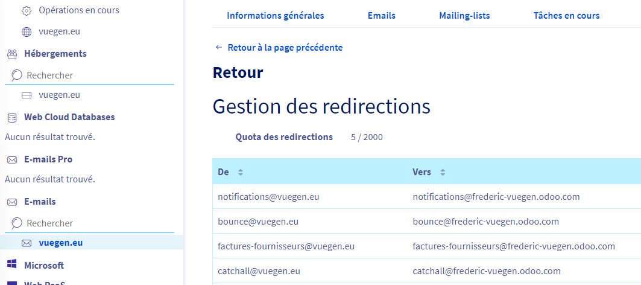The height and width of the screenshot is (285, 641).
Task: Click the E-mails Pro envelope icon
Action: (x=11, y=159)
